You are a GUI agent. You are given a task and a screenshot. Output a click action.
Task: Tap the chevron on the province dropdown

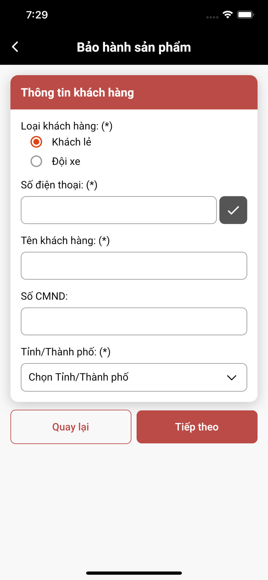[231, 377]
